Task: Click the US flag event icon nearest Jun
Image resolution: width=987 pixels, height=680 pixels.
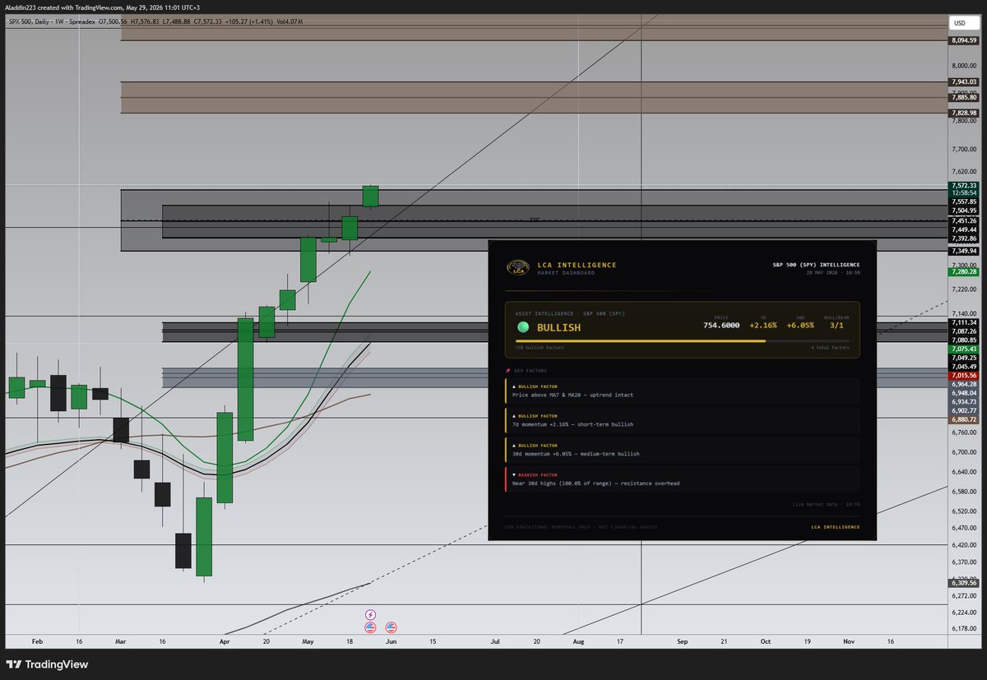Action: (x=391, y=627)
